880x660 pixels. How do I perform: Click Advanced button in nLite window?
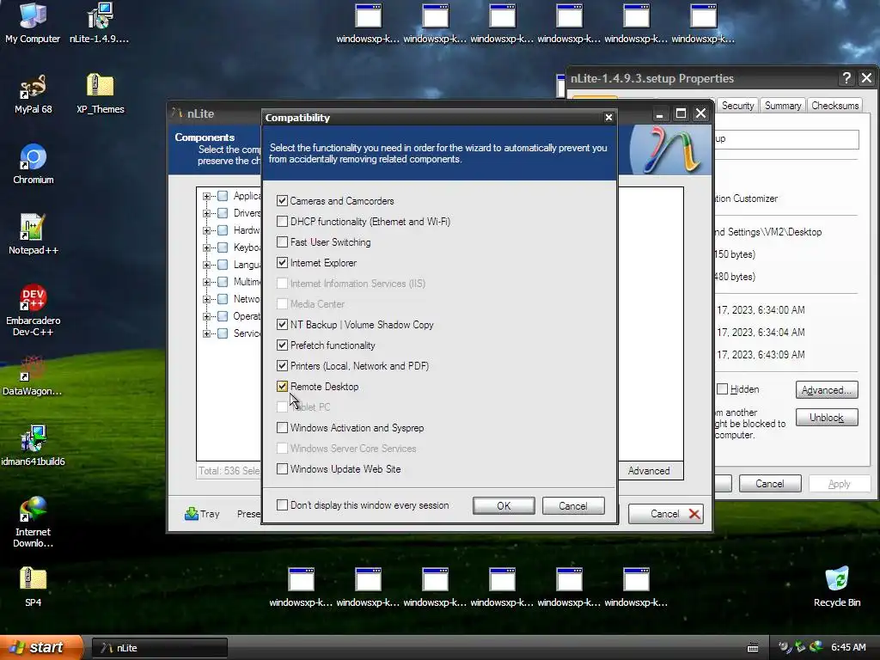pyautogui.click(x=649, y=470)
